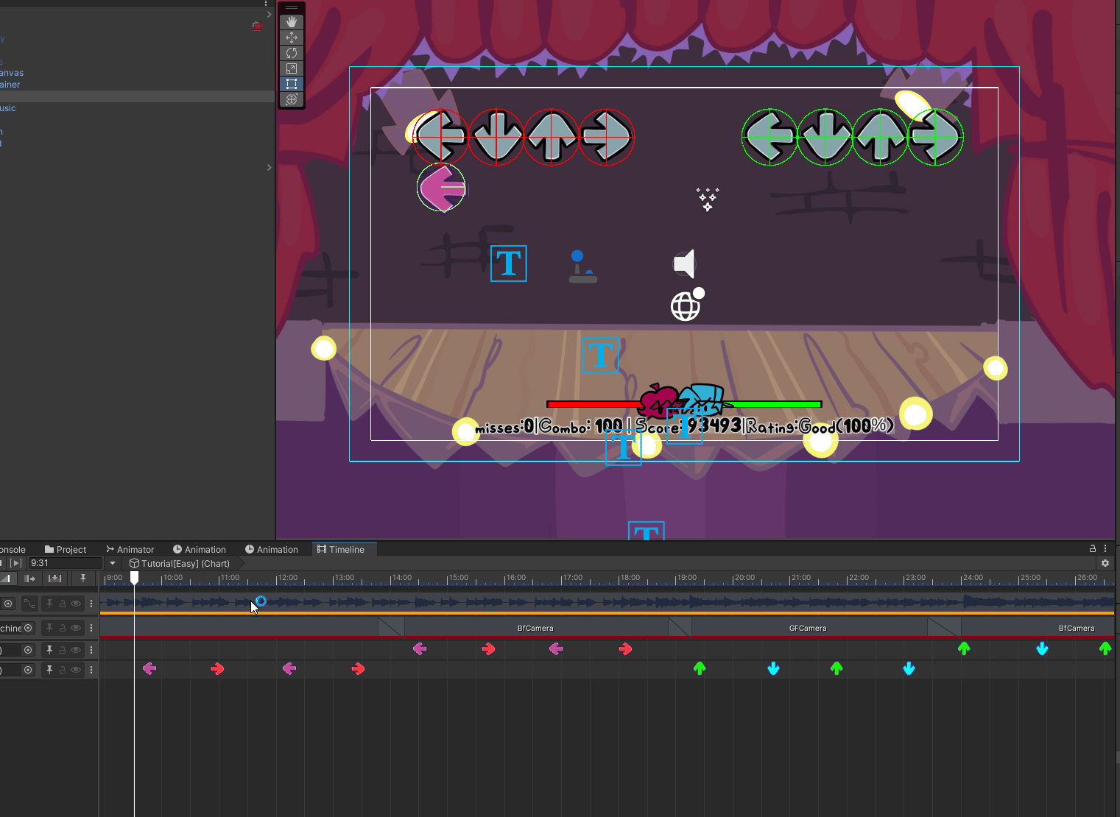Switch to the Project tab

pyautogui.click(x=66, y=550)
